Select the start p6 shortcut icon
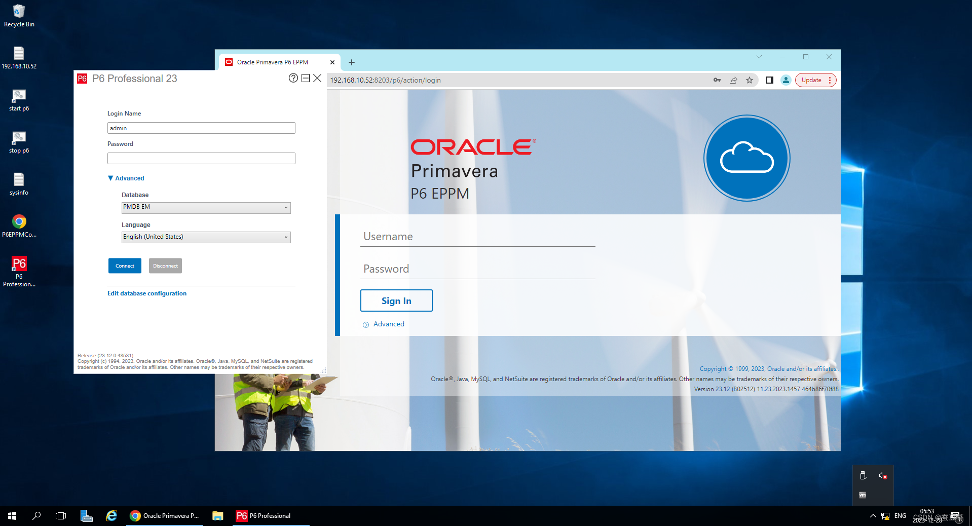 point(19,100)
